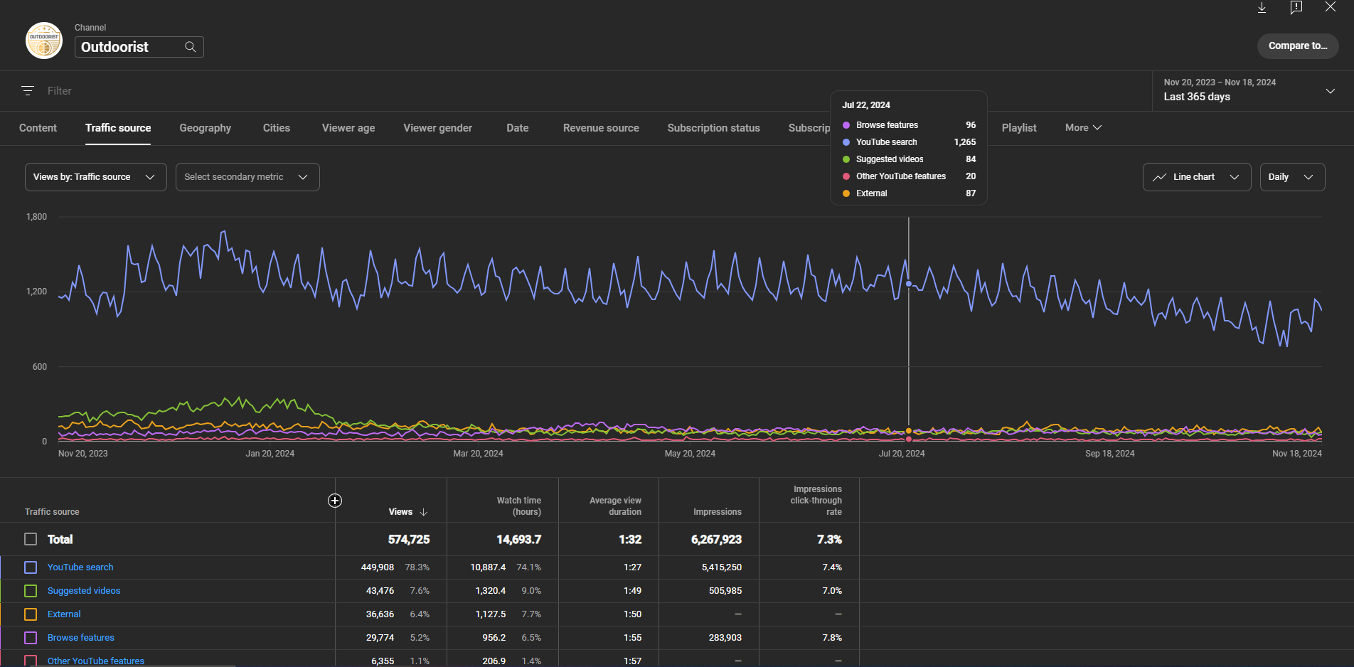Viewport: 1354px width, 667px height.
Task: Open YouTube search traffic source link
Action: tap(80, 567)
